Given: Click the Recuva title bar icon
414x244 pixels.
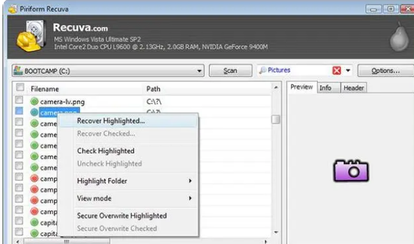Looking at the screenshot, I should (12, 9).
